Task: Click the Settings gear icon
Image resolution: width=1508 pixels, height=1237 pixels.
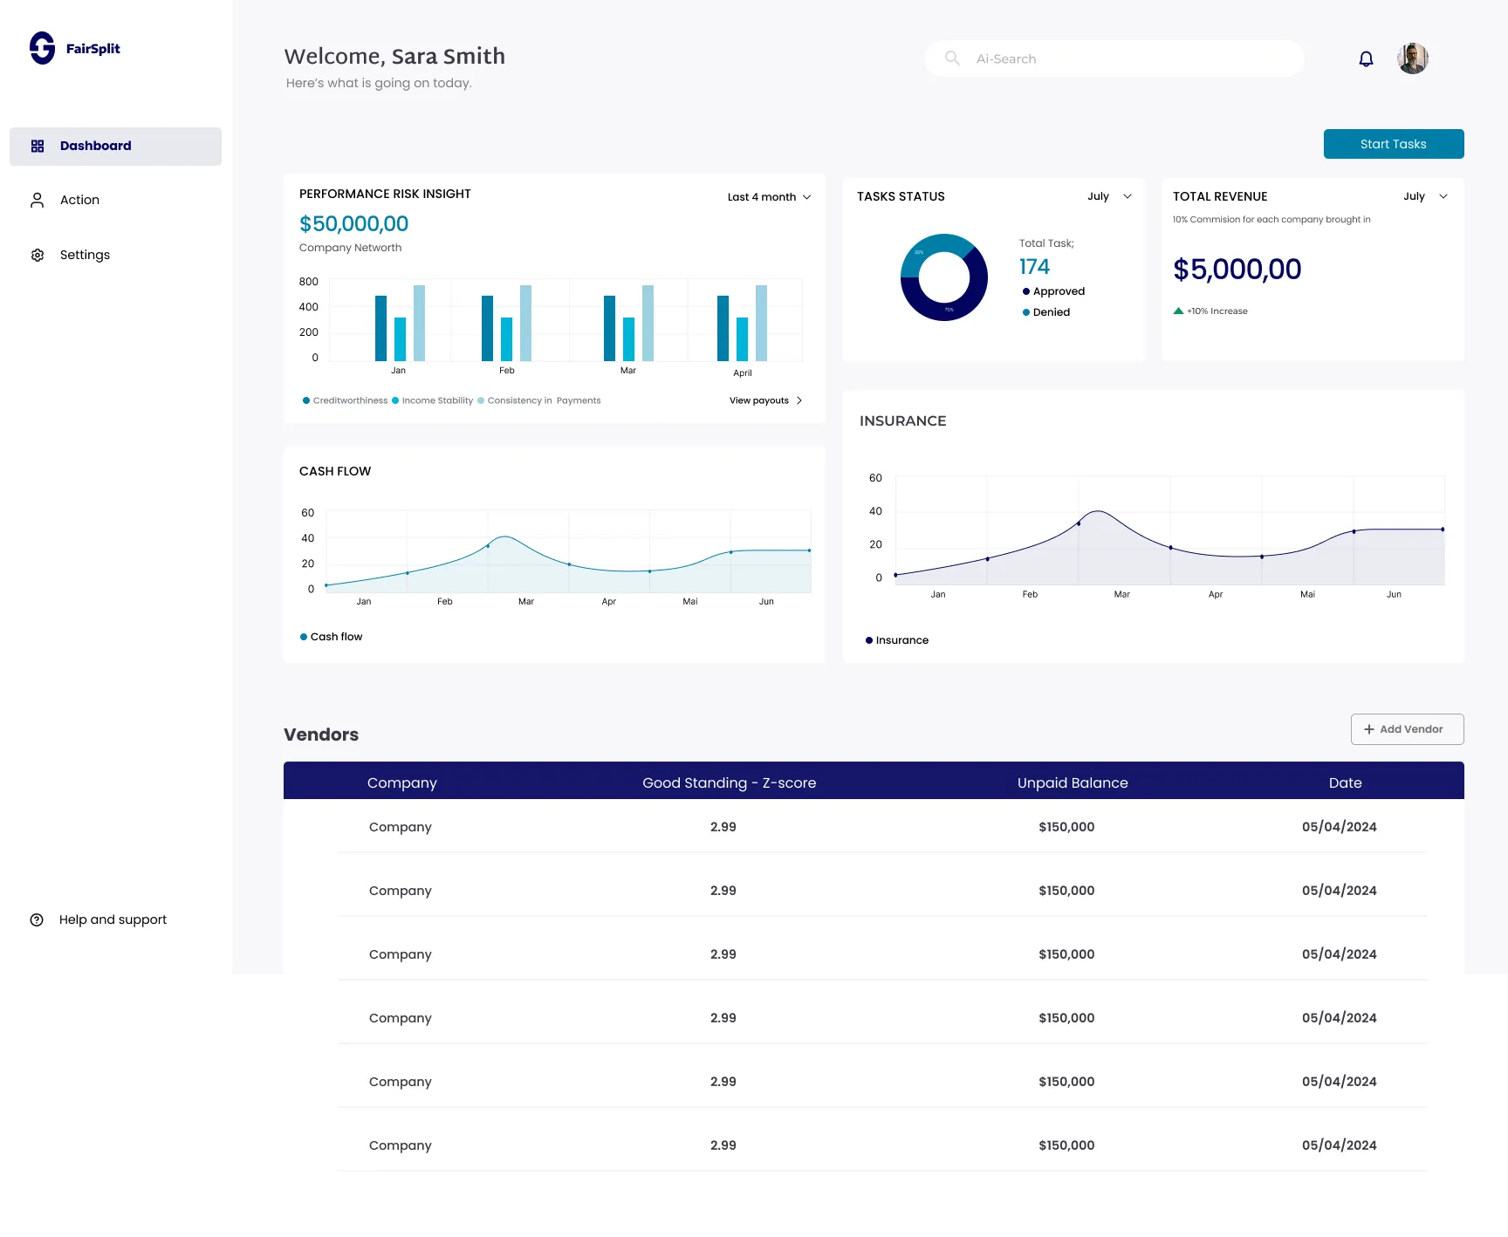Action: tap(38, 256)
